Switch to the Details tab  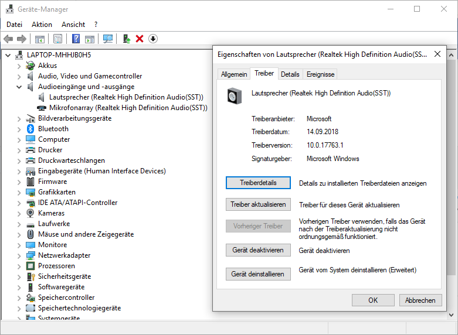click(x=290, y=74)
